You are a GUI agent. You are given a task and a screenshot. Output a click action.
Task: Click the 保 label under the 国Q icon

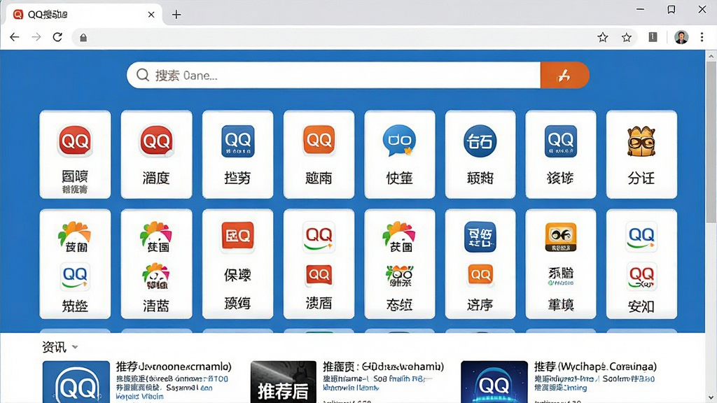238,275
